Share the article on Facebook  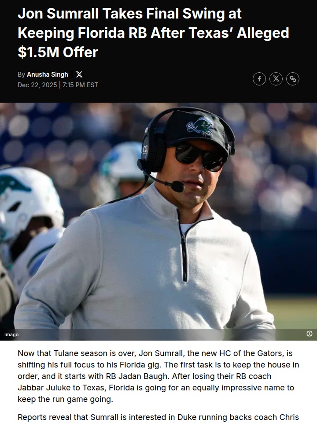[x=259, y=79]
